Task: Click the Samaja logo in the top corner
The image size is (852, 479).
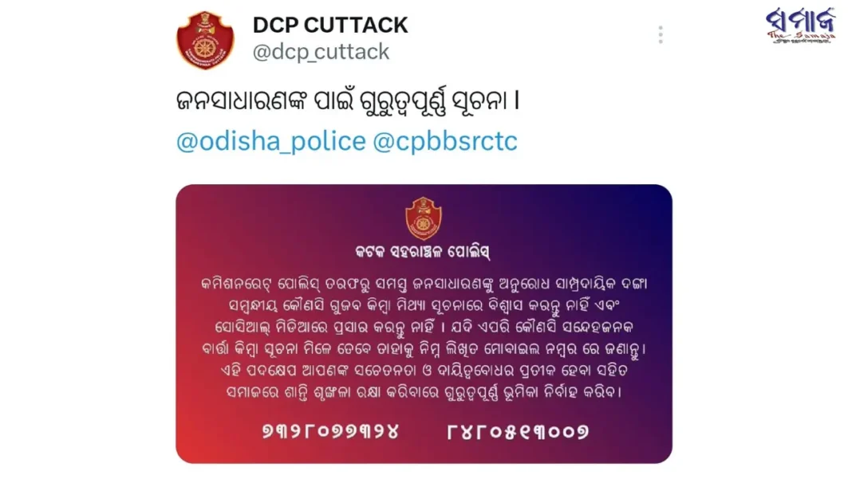Action: 800,26
